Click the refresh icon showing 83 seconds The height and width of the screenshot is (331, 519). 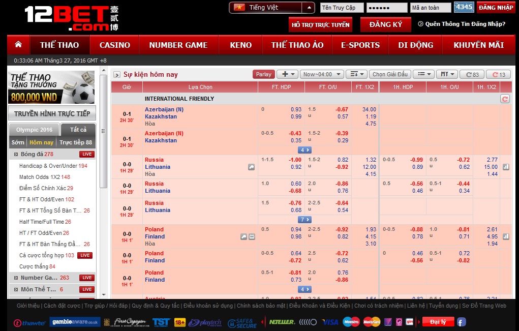point(472,74)
